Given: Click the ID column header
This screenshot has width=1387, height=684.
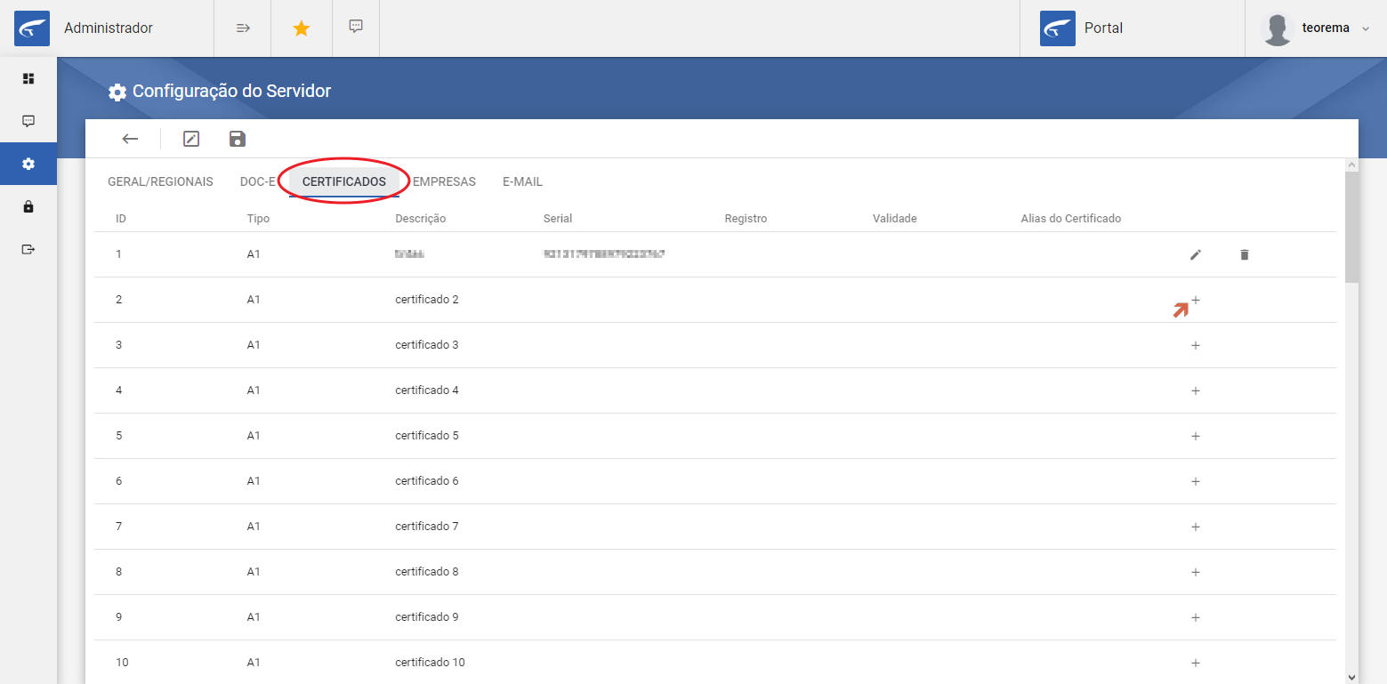Looking at the screenshot, I should pos(121,219).
